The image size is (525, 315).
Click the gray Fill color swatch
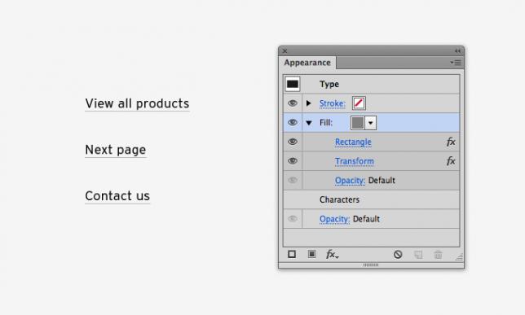pos(358,123)
